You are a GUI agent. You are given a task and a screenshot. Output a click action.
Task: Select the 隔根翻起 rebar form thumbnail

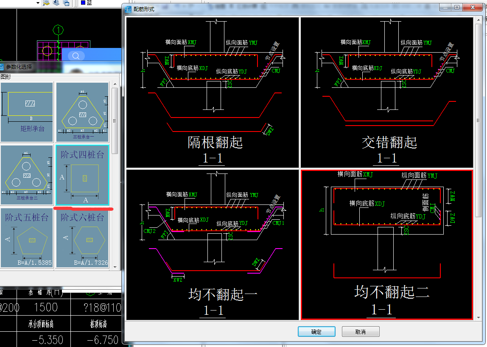213,92
